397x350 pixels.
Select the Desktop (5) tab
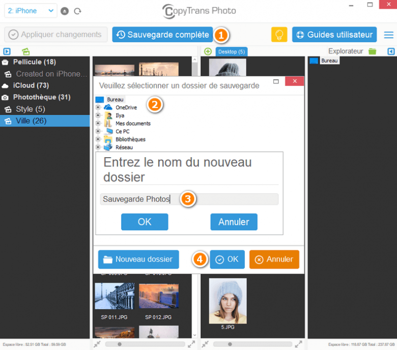[232, 51]
